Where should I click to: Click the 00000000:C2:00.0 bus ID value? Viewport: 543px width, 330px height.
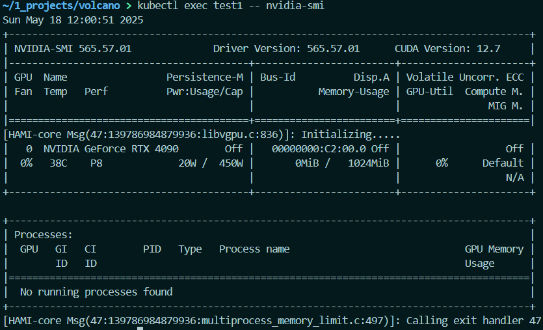[x=315, y=148]
